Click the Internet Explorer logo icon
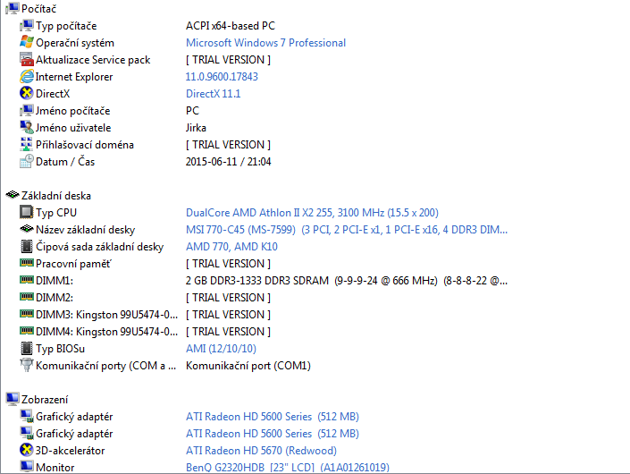The image size is (630, 474). [27, 76]
